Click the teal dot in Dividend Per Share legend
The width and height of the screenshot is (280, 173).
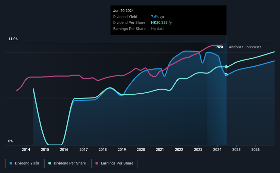pyautogui.click(x=50, y=163)
